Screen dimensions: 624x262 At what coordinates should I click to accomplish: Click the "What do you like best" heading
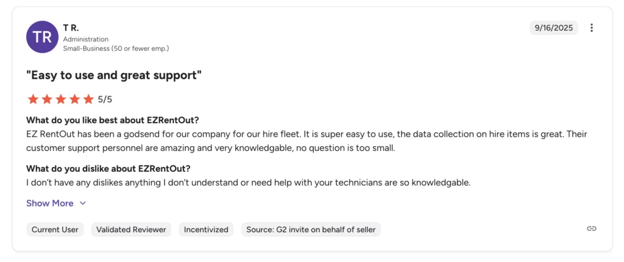tap(113, 120)
